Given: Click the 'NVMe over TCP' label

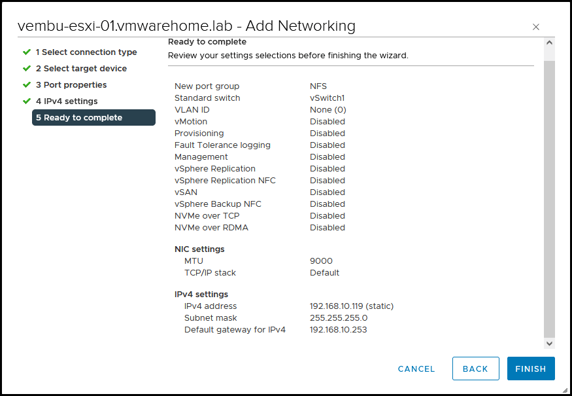Looking at the screenshot, I should 207,215.
